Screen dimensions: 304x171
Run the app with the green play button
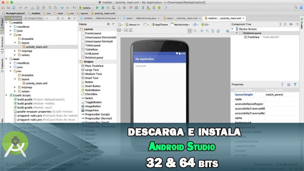(x=97, y=8)
